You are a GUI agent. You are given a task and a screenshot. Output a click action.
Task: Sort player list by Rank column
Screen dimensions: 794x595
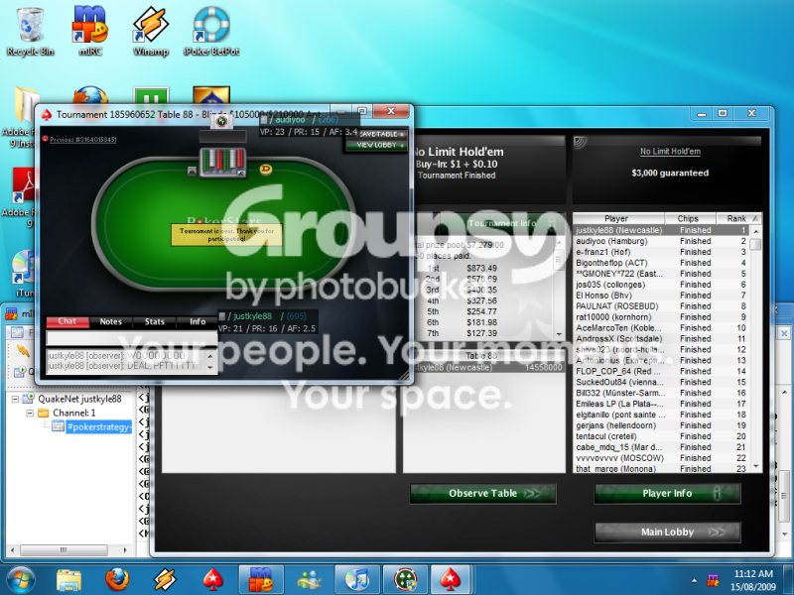tap(736, 218)
